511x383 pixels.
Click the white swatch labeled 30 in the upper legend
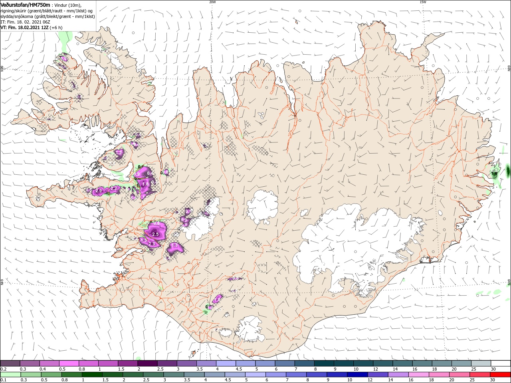[500, 363]
